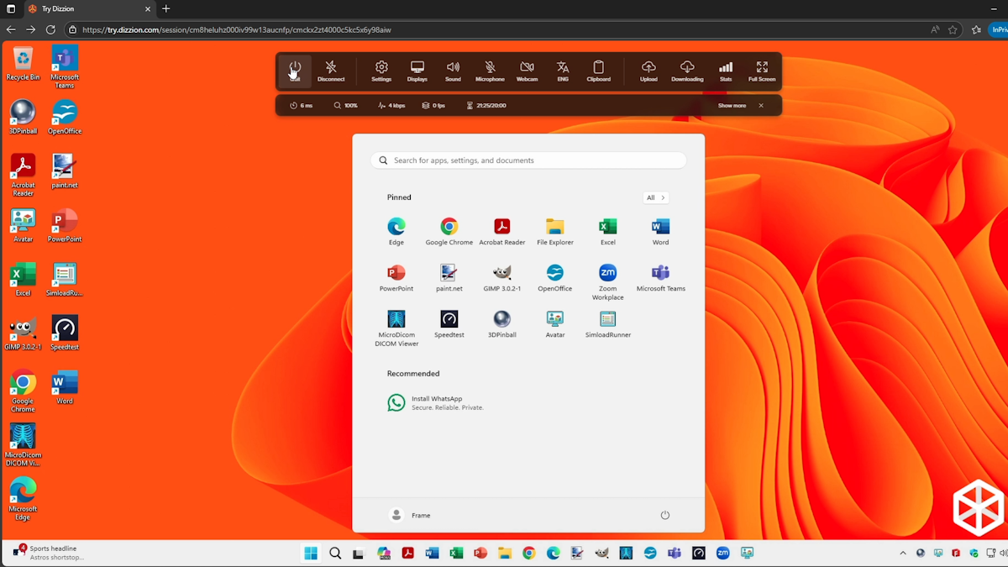
Task: Expand the All pinned apps list
Action: [655, 197]
